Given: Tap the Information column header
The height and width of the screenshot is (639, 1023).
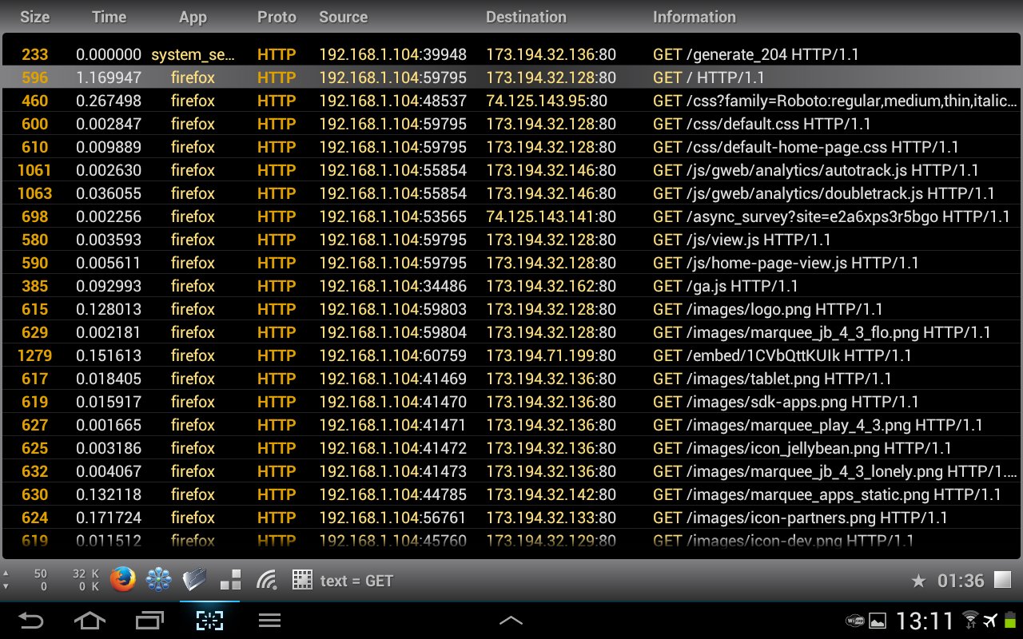Looking at the screenshot, I should pos(695,17).
